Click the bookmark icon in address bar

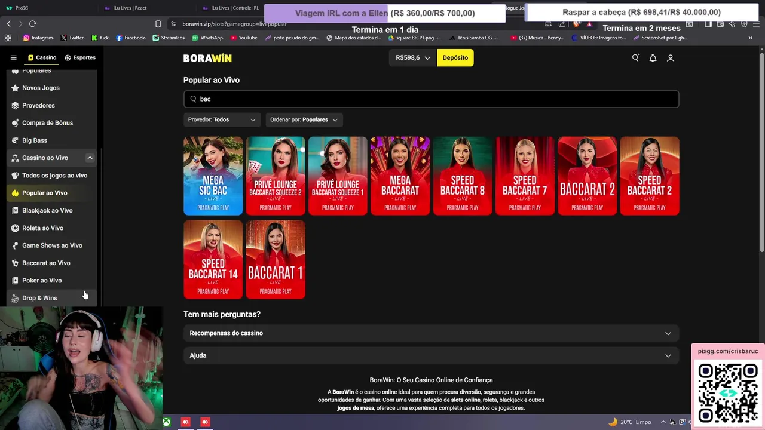pos(158,24)
